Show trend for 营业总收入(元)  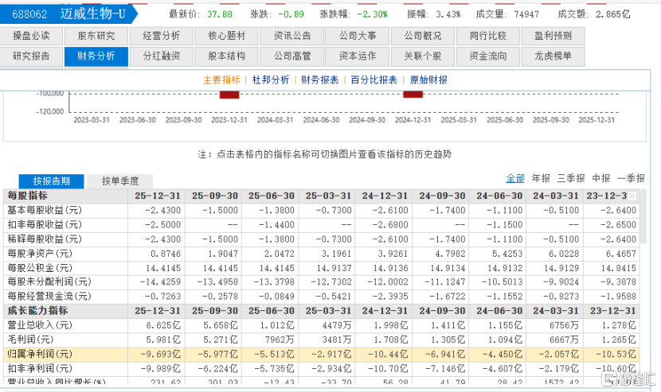point(40,325)
